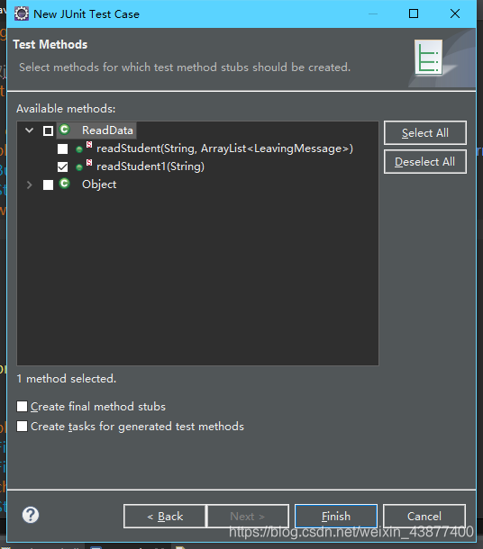Click the Cancel button

pos(424,516)
